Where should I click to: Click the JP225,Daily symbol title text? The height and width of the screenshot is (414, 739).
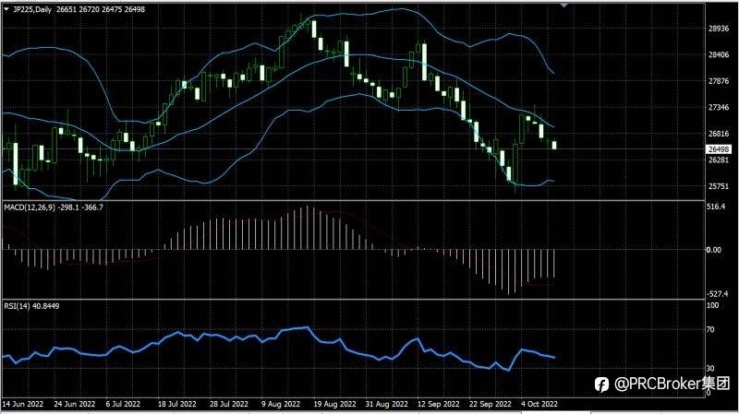pos(32,9)
